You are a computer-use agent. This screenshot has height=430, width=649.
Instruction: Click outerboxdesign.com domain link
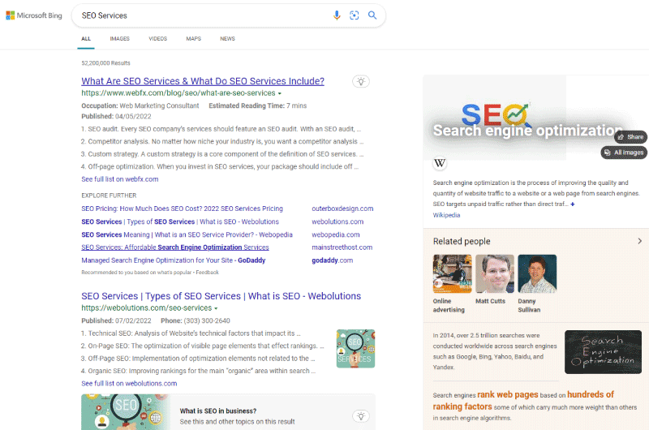(x=342, y=209)
